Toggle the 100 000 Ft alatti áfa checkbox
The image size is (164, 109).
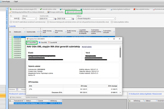click(11, 22)
